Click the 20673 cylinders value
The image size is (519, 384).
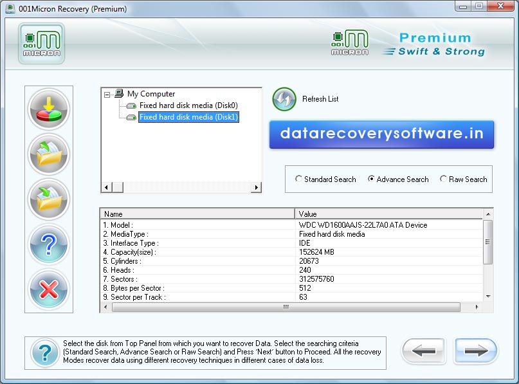point(309,261)
